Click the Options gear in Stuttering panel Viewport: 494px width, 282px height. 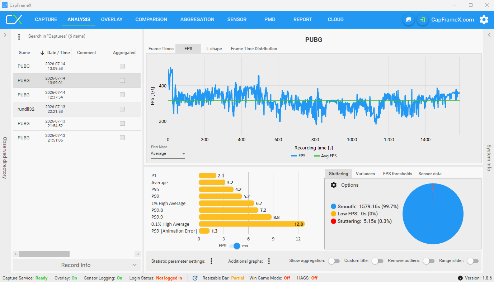[334, 185]
